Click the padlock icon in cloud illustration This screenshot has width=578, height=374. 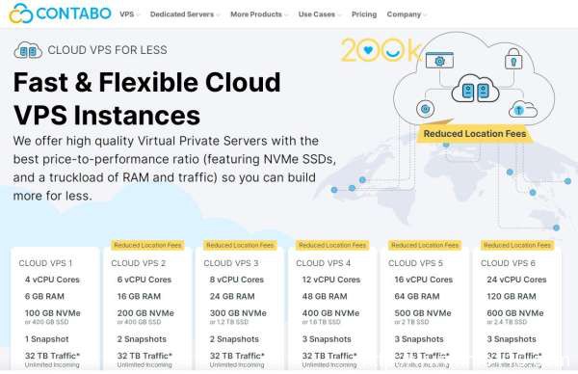pyautogui.click(x=513, y=59)
